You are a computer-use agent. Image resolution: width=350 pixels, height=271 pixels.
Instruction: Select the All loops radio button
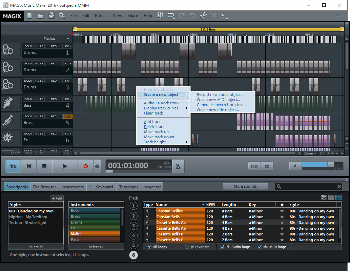pyautogui.click(x=149, y=247)
